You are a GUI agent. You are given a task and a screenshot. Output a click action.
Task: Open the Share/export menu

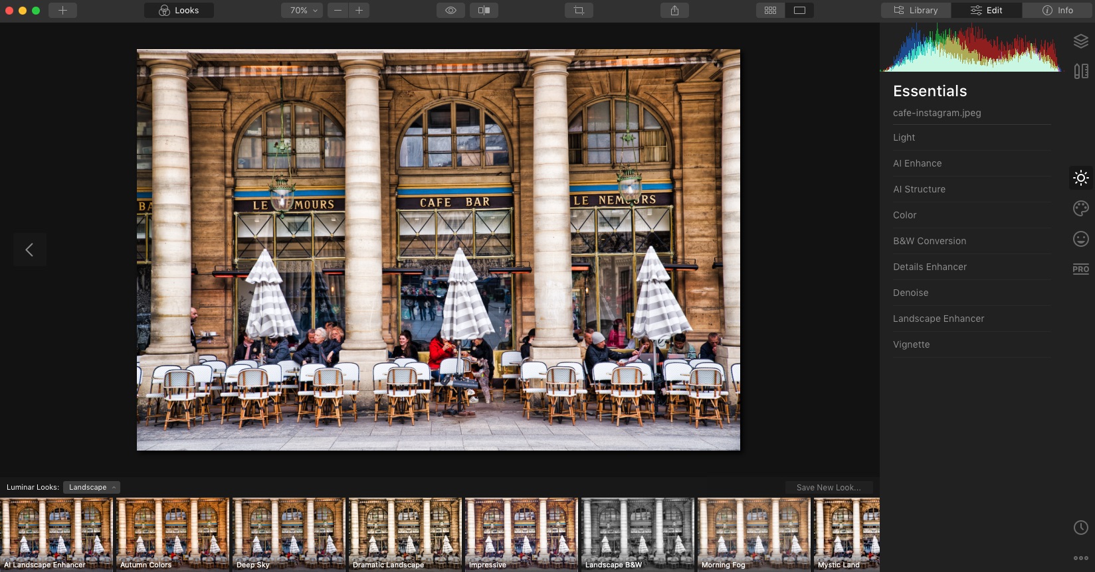click(x=674, y=11)
